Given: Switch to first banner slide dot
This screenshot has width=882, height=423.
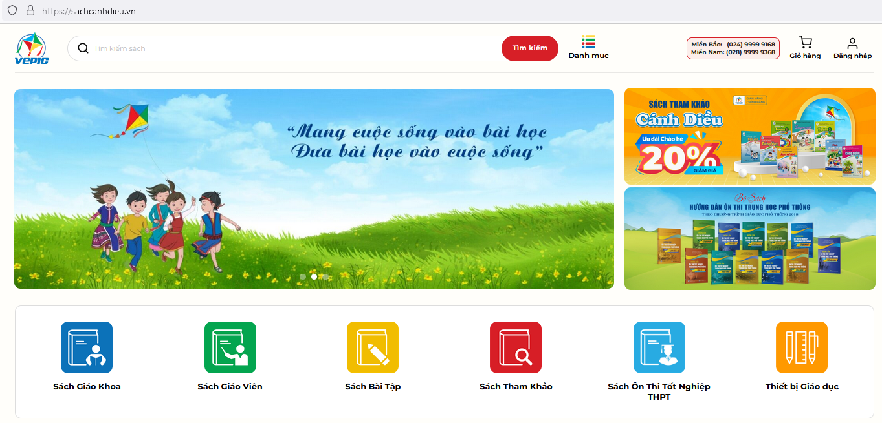Looking at the screenshot, I should click(303, 276).
